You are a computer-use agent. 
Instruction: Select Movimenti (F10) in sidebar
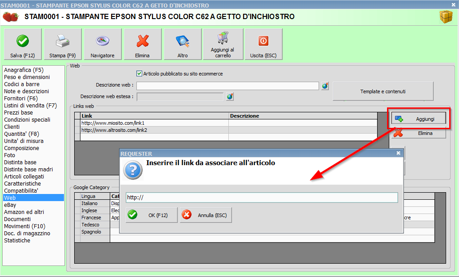[24, 226]
